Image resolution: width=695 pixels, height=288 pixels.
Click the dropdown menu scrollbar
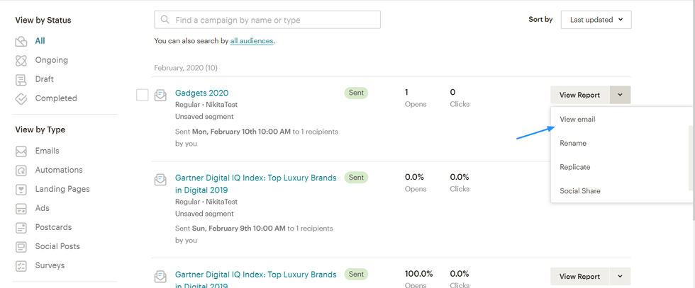(x=691, y=157)
